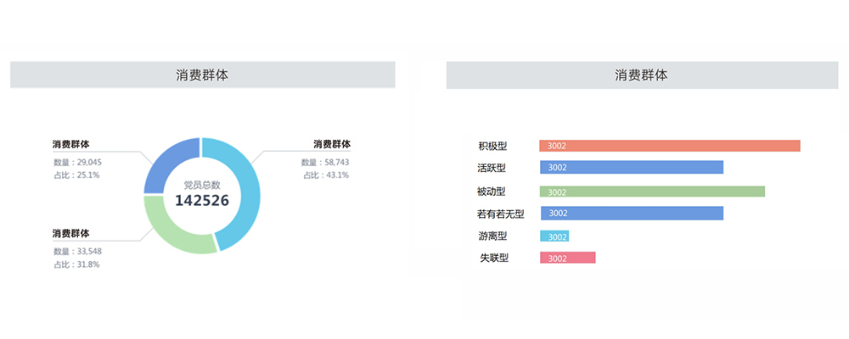Click the salmon 积极型 bar
The image size is (849, 339).
[669, 146]
